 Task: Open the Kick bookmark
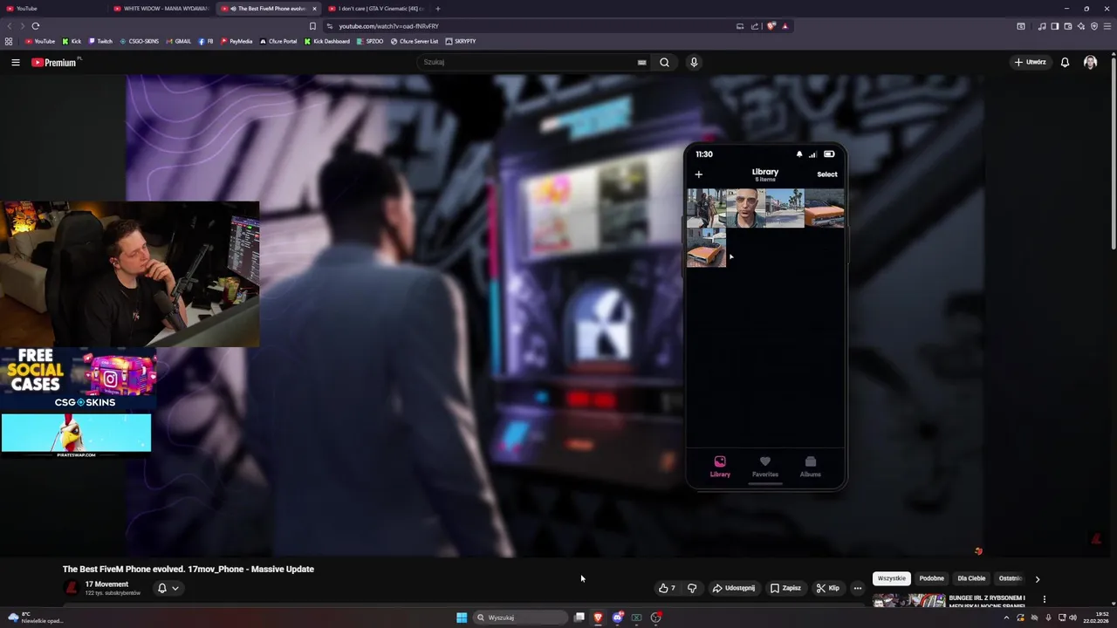(72, 41)
